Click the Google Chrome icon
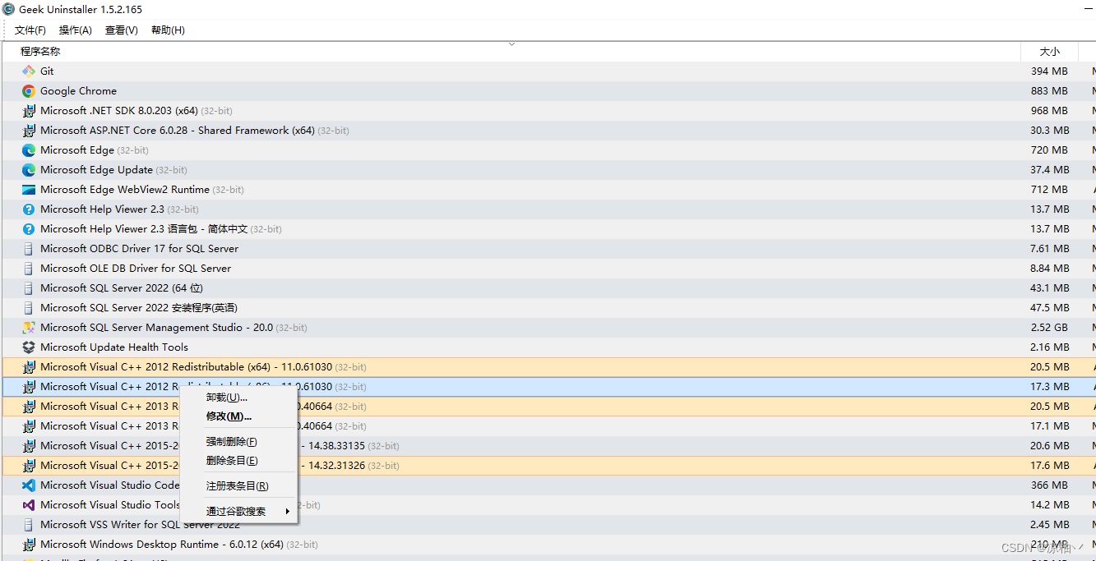Image resolution: width=1096 pixels, height=561 pixels. (x=29, y=91)
